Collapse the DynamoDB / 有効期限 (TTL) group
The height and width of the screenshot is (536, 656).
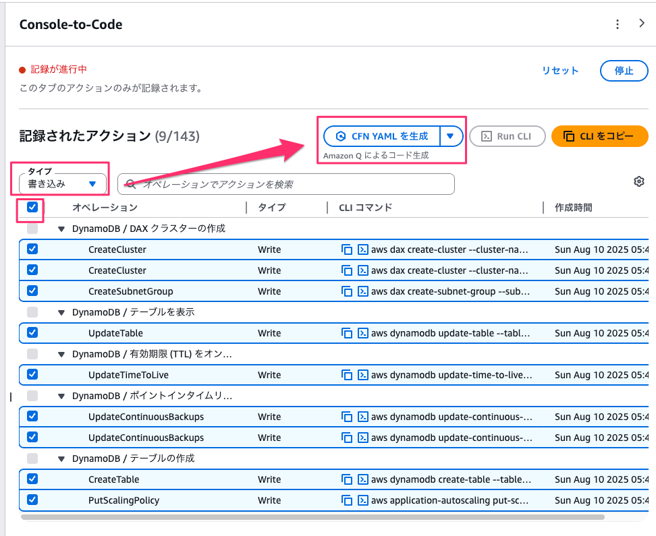[61, 355]
